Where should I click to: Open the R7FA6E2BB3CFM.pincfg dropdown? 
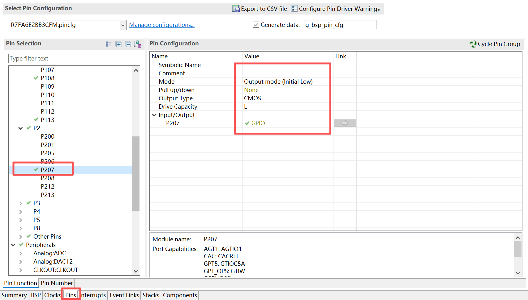123,25
